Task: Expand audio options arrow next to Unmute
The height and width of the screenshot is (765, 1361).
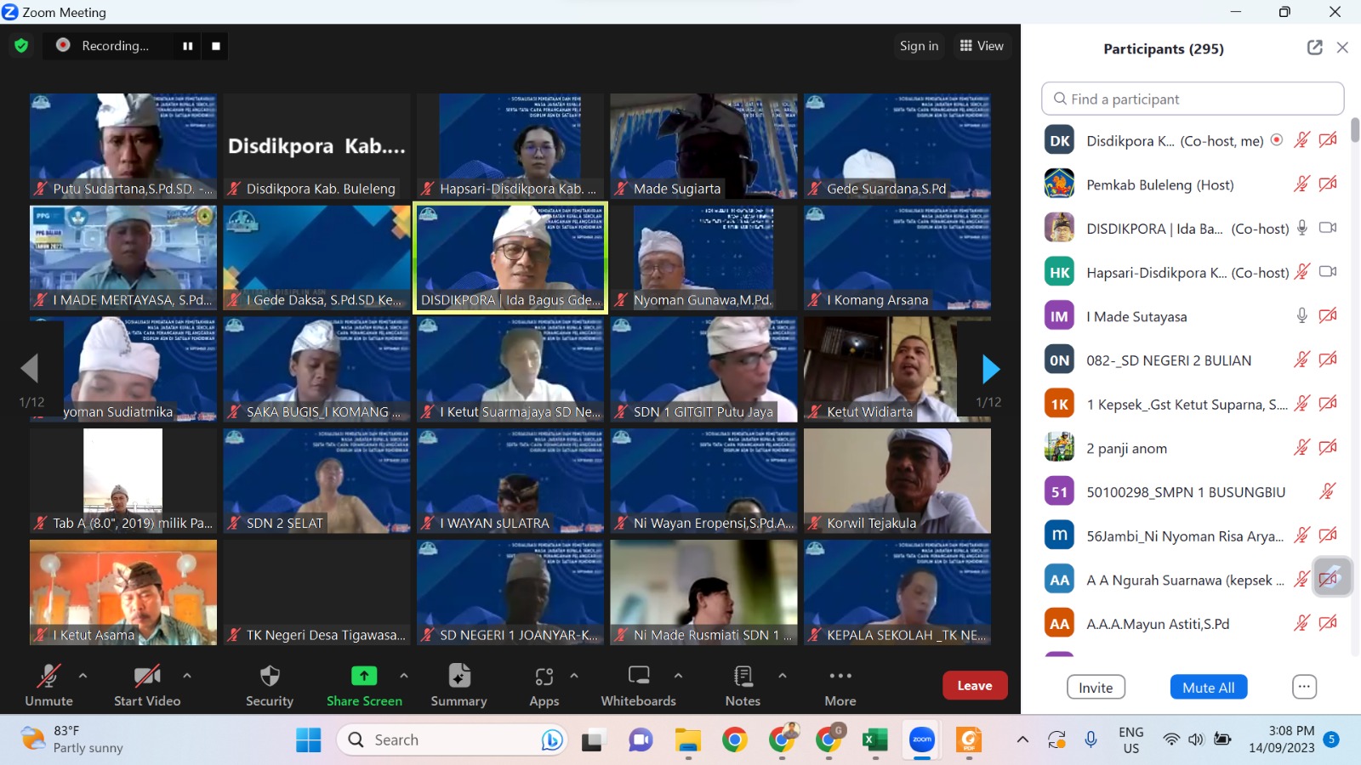Action: pyautogui.click(x=83, y=676)
